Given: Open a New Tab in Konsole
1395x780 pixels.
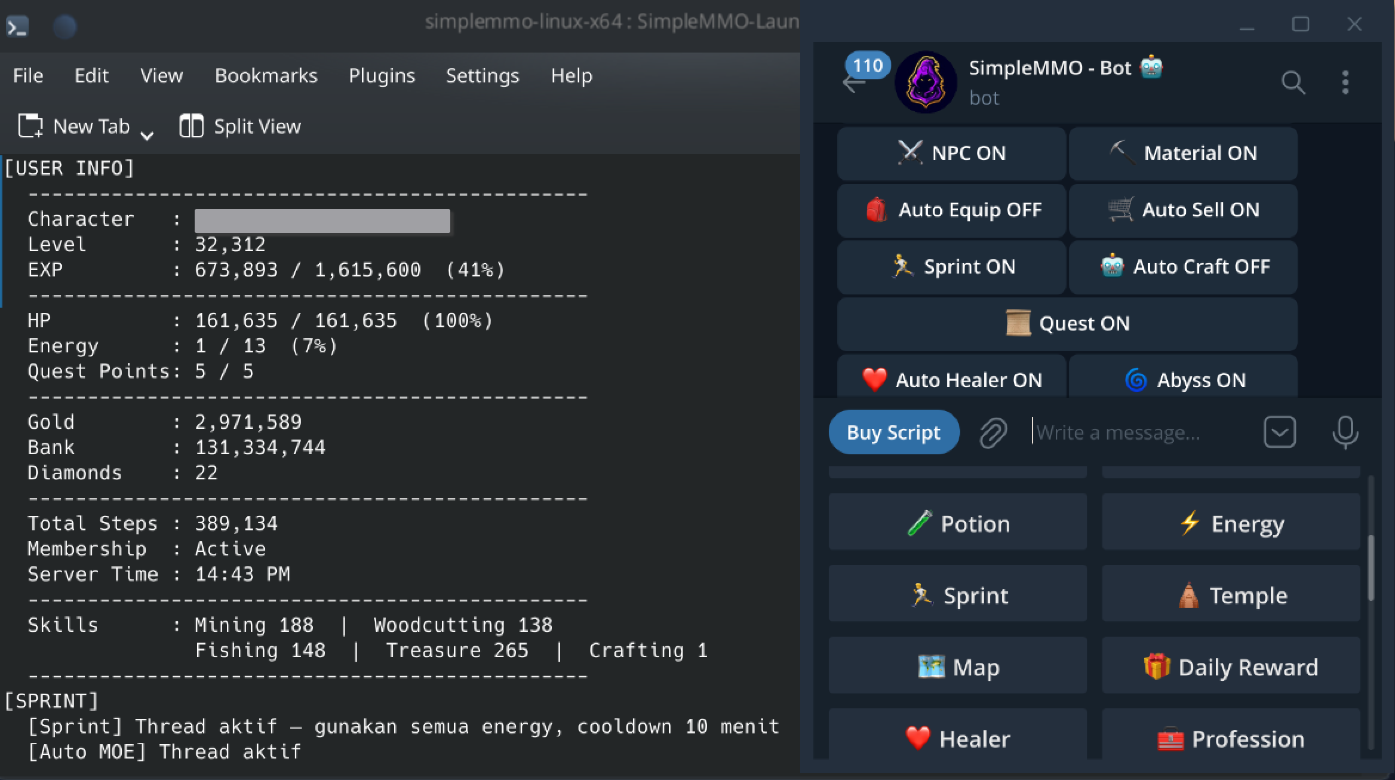Looking at the screenshot, I should [74, 127].
